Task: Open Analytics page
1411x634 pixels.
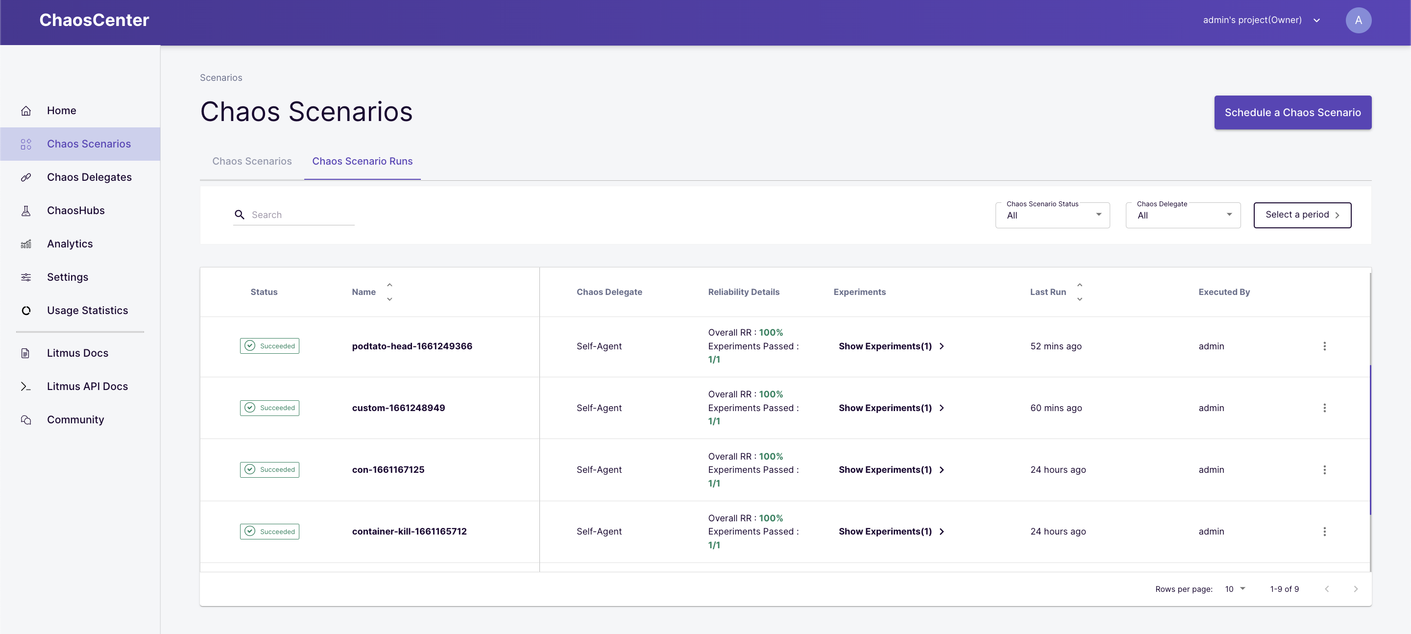Action: (x=80, y=244)
